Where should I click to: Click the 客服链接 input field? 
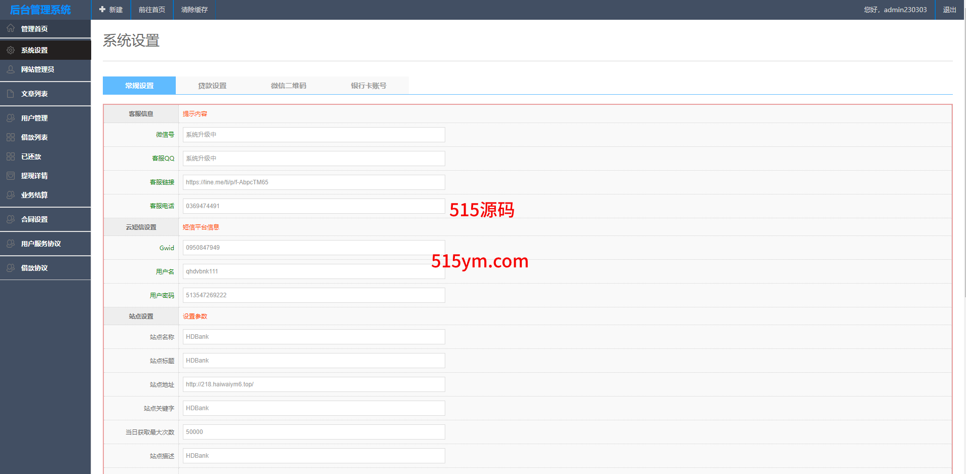pos(314,182)
